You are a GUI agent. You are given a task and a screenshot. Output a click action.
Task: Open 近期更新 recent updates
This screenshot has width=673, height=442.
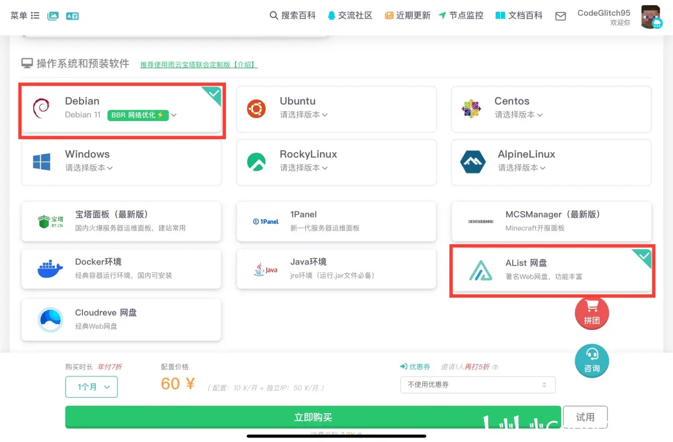click(x=407, y=15)
